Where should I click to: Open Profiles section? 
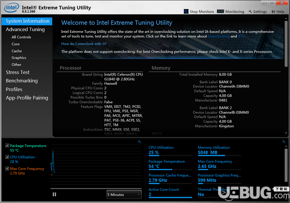(14, 89)
